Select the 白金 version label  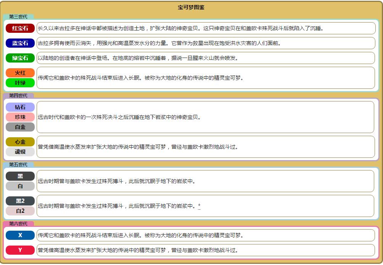(20, 127)
